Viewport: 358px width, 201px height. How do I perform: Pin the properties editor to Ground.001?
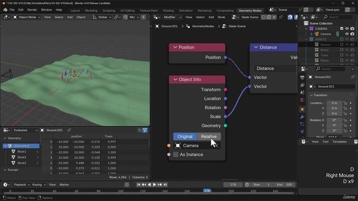click(x=352, y=77)
